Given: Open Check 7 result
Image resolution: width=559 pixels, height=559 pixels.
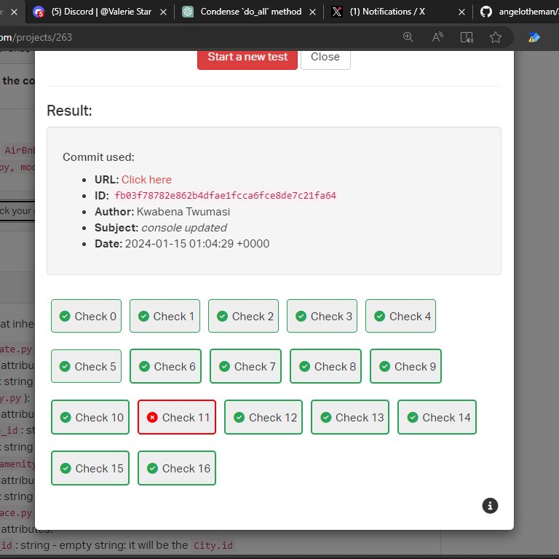Looking at the screenshot, I should click(245, 366).
